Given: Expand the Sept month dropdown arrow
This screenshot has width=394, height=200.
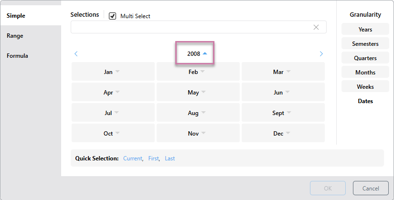Looking at the screenshot, I should pos(288,113).
